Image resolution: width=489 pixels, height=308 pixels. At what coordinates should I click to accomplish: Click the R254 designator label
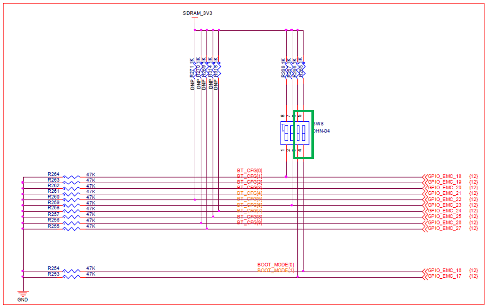[53, 268]
